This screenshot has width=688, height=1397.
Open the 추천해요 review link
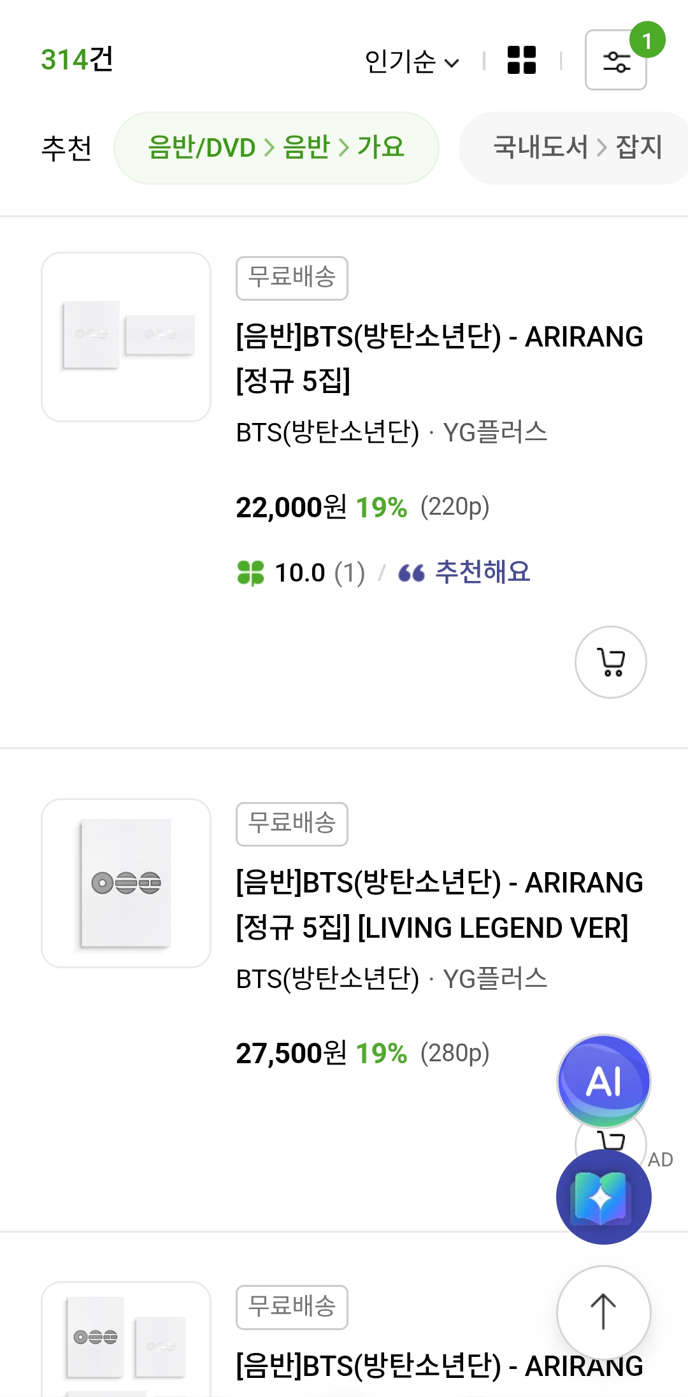coord(482,572)
